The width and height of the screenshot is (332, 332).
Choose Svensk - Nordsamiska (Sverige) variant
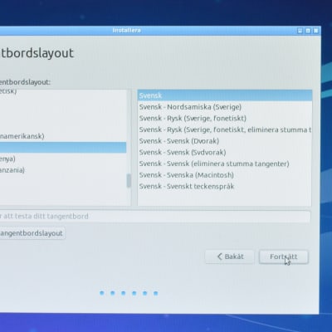click(225, 107)
